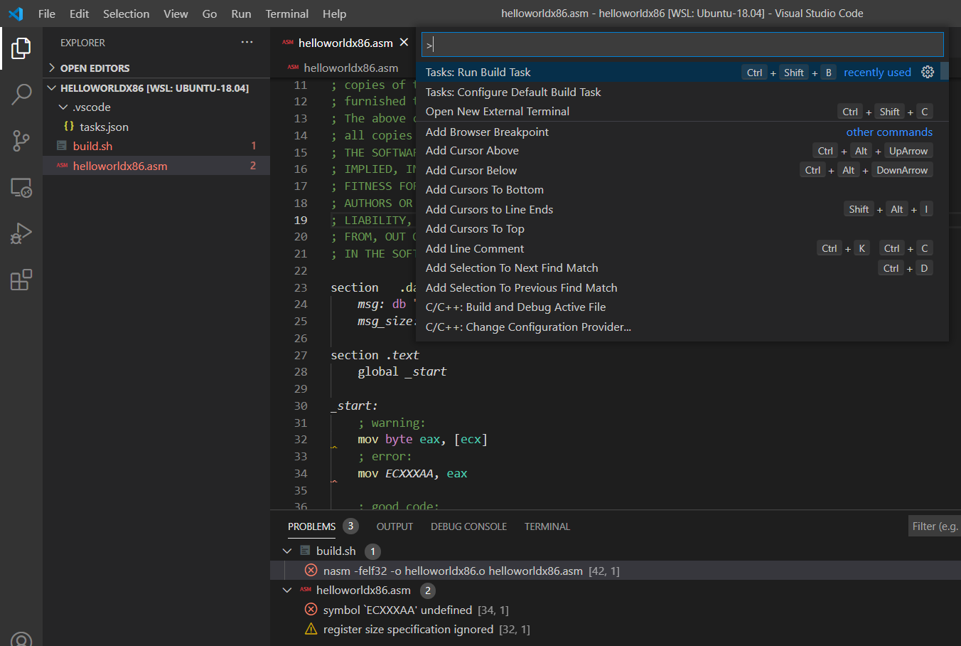
Task: Switch to the Output panel tab
Action: pos(394,526)
